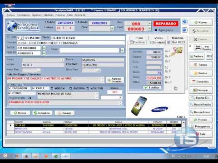Click the Nuevo button in the right sidebar
This screenshot has width=218, height=163.
click(201, 22)
